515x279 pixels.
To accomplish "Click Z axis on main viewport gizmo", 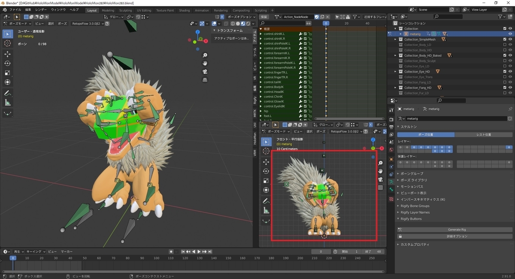I will [197, 32].
